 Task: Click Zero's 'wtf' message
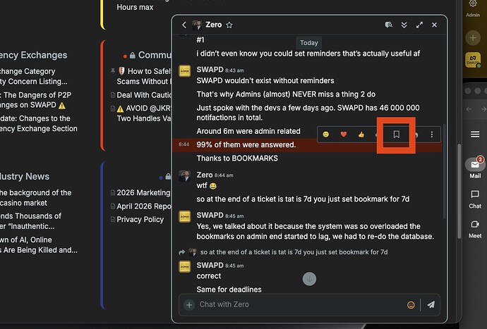pos(207,186)
